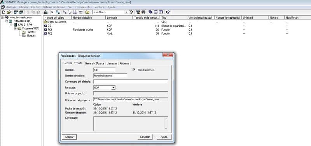This screenshot has height=146, width=311.
Task: Click the Comentario box scroll down arrow
Action: (x=166, y=129)
